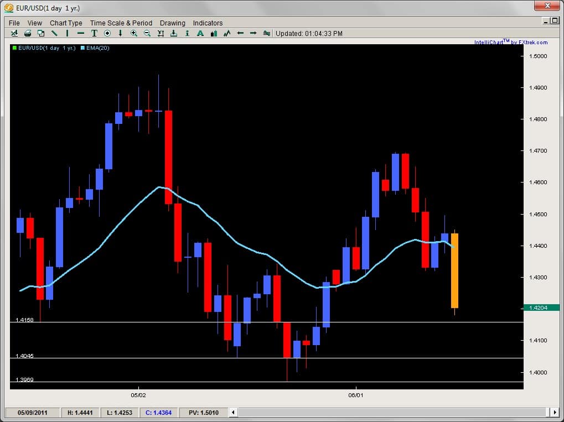Click the copy/duplicate window icon
Image resolution: width=564 pixels, height=422 pixels.
tap(41, 33)
